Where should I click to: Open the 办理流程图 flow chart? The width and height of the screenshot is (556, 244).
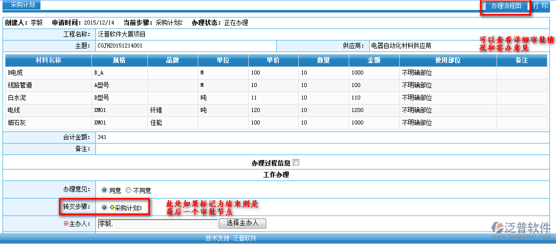click(x=506, y=6)
